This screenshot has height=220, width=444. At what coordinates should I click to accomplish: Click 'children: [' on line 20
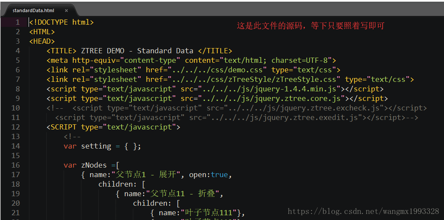(157, 203)
